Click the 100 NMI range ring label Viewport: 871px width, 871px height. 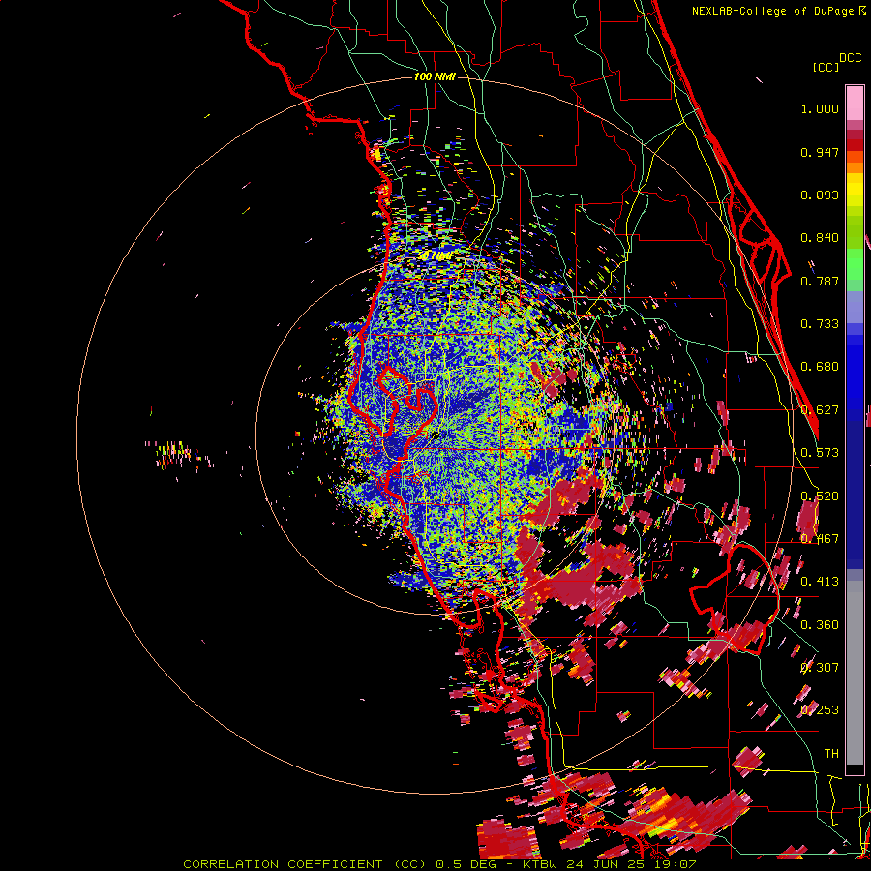coord(435,76)
